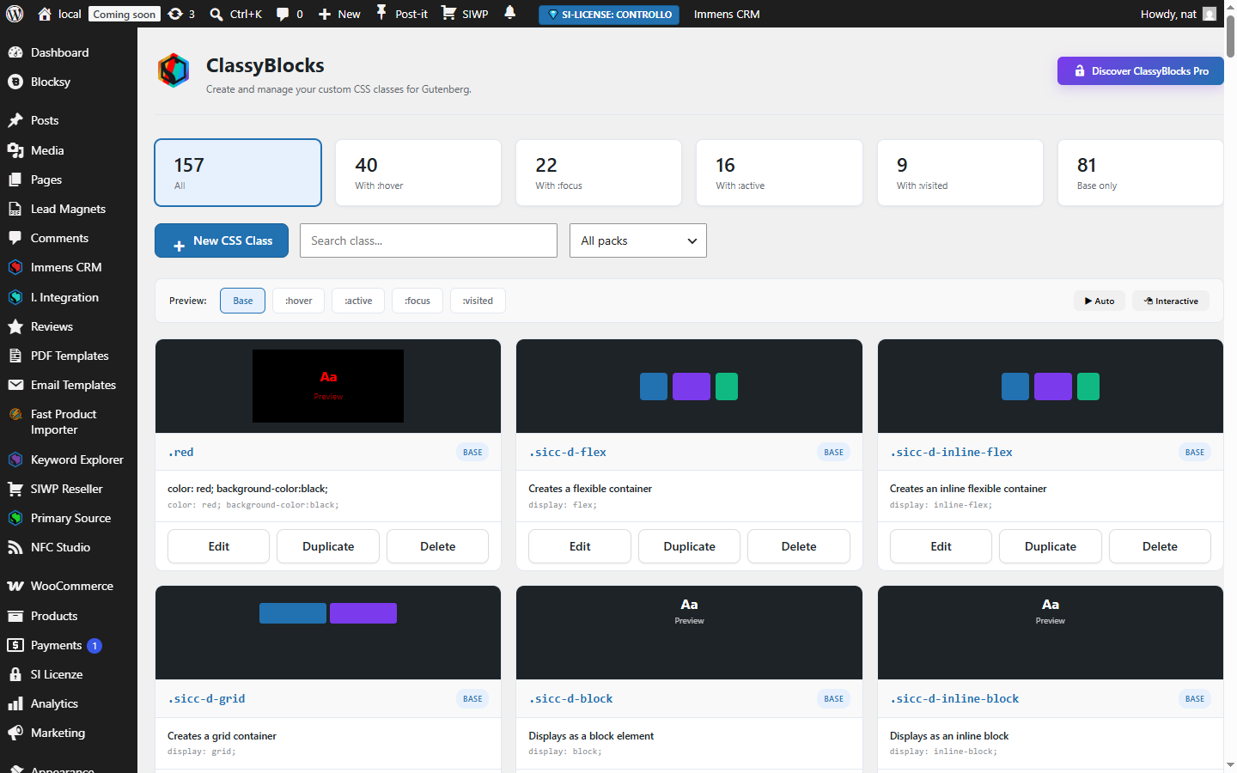The image size is (1237, 773).
Task: Click the Keyword Explorer sidebar icon
Action: tap(15, 460)
